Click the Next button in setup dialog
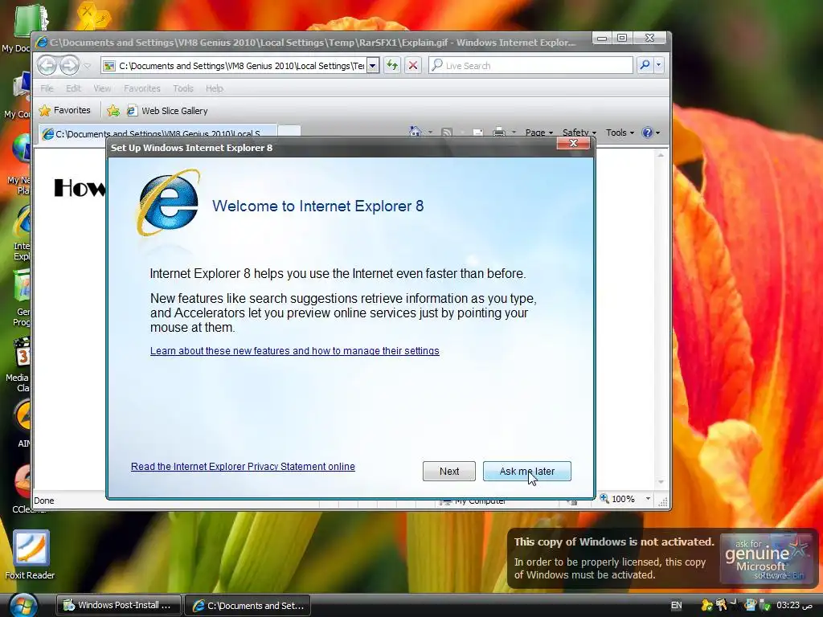The image size is (823, 617). (x=448, y=471)
